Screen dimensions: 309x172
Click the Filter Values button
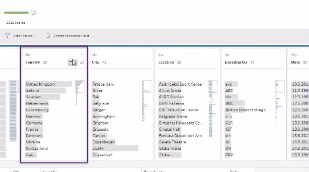click(20, 36)
